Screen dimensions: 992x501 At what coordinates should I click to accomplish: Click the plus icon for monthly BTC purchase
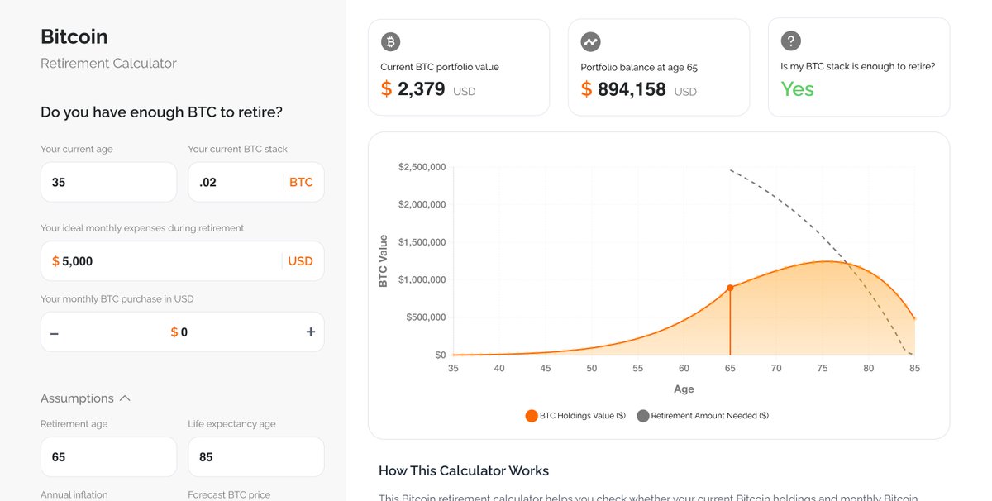click(x=311, y=332)
